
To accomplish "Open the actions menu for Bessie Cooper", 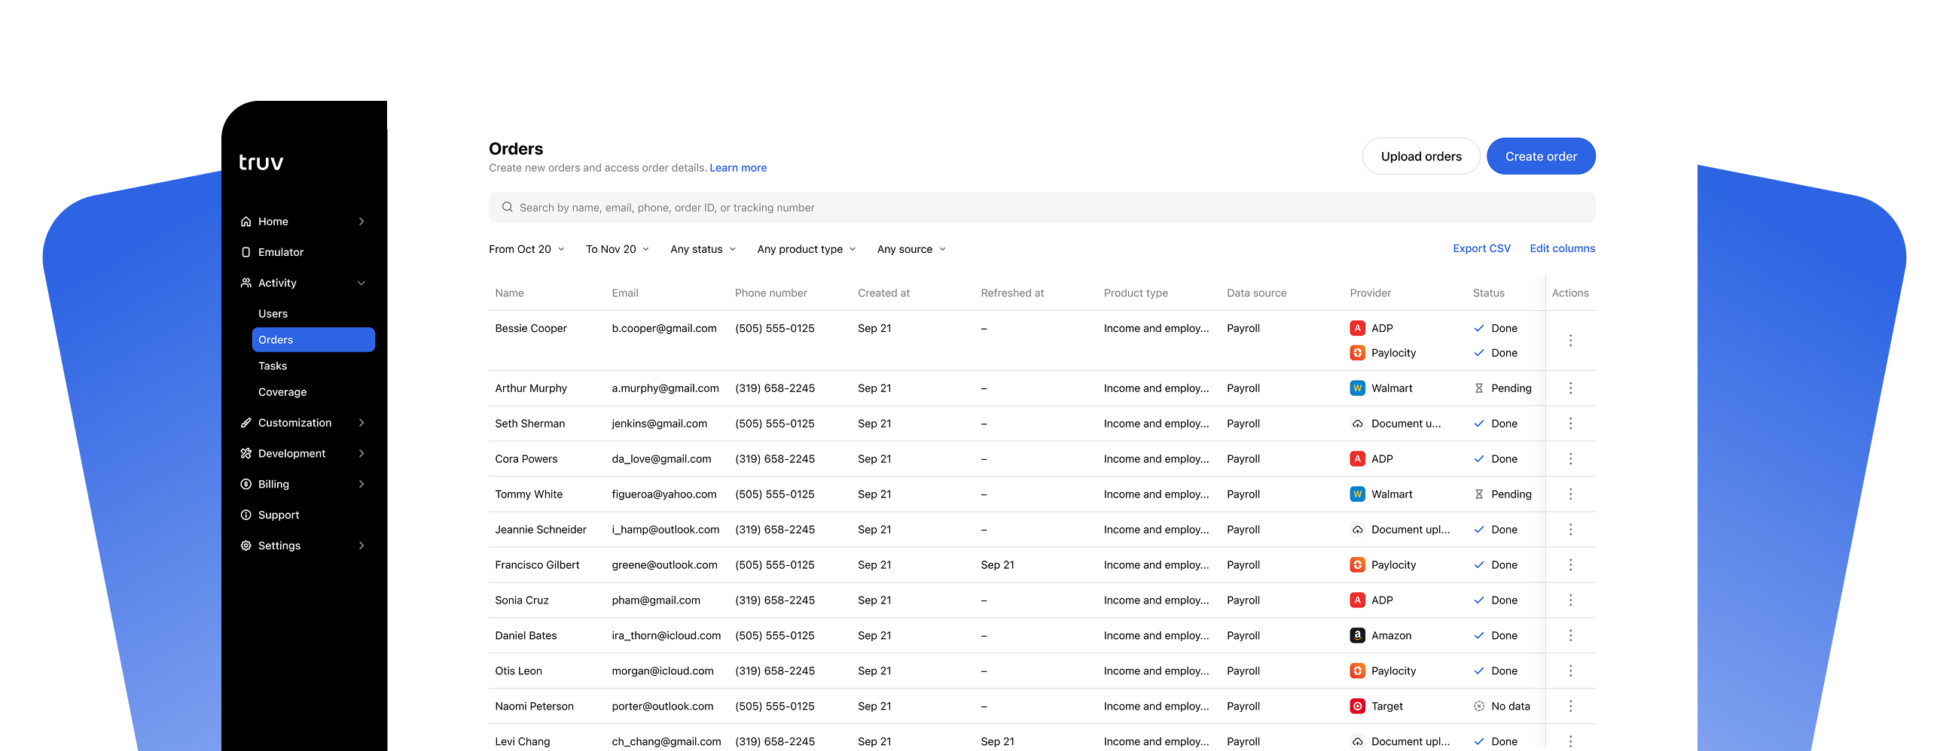I will click(x=1571, y=340).
